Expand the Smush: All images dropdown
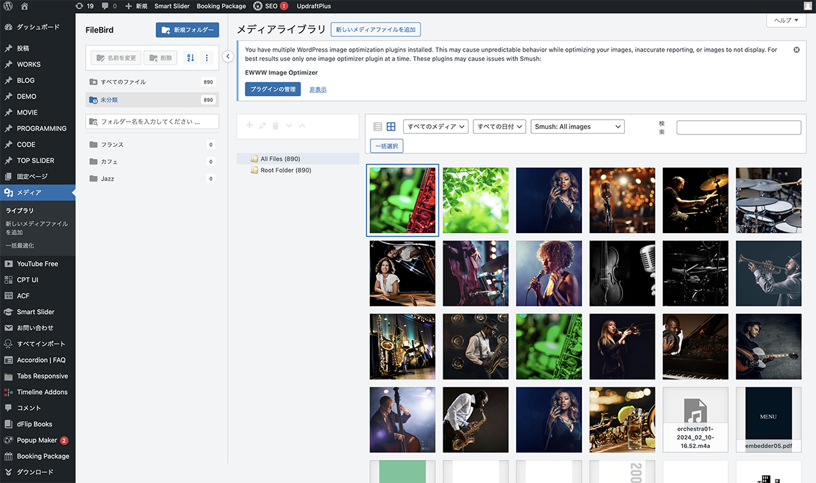 pyautogui.click(x=577, y=126)
